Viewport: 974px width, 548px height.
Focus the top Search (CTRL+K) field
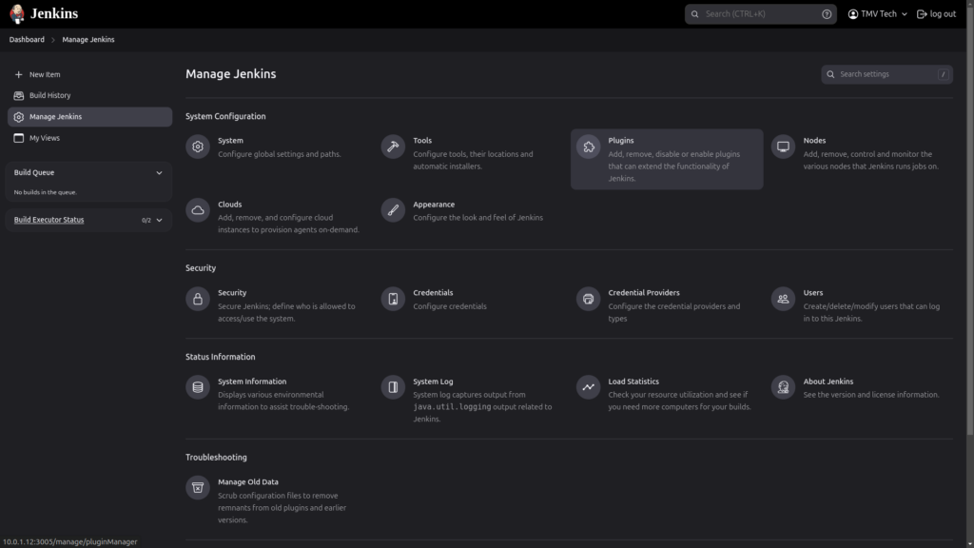coord(760,14)
